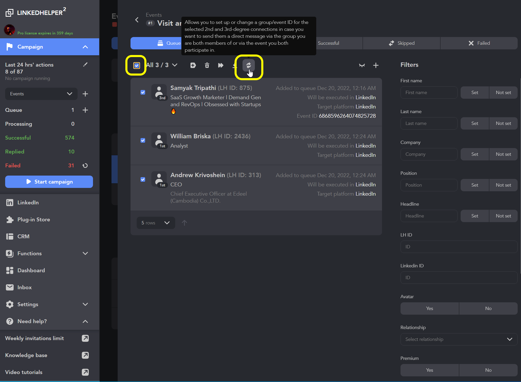
Task: Select Yes for Avatar filter
Action: click(430, 308)
